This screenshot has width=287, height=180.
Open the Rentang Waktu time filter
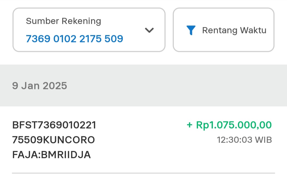tap(223, 30)
